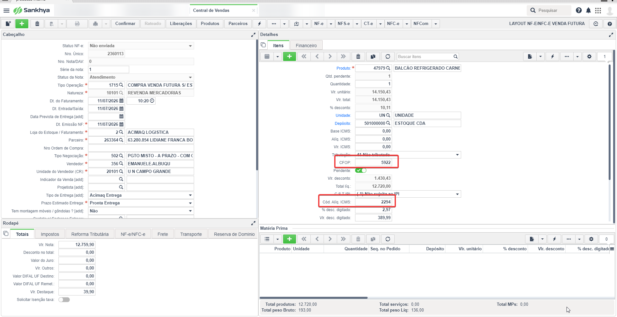Switch to the Impostos tab

pyautogui.click(x=50, y=234)
